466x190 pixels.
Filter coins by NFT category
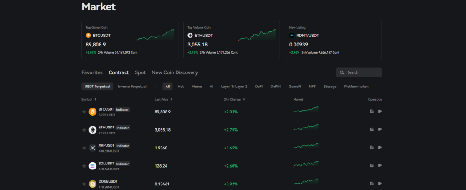pyautogui.click(x=312, y=87)
